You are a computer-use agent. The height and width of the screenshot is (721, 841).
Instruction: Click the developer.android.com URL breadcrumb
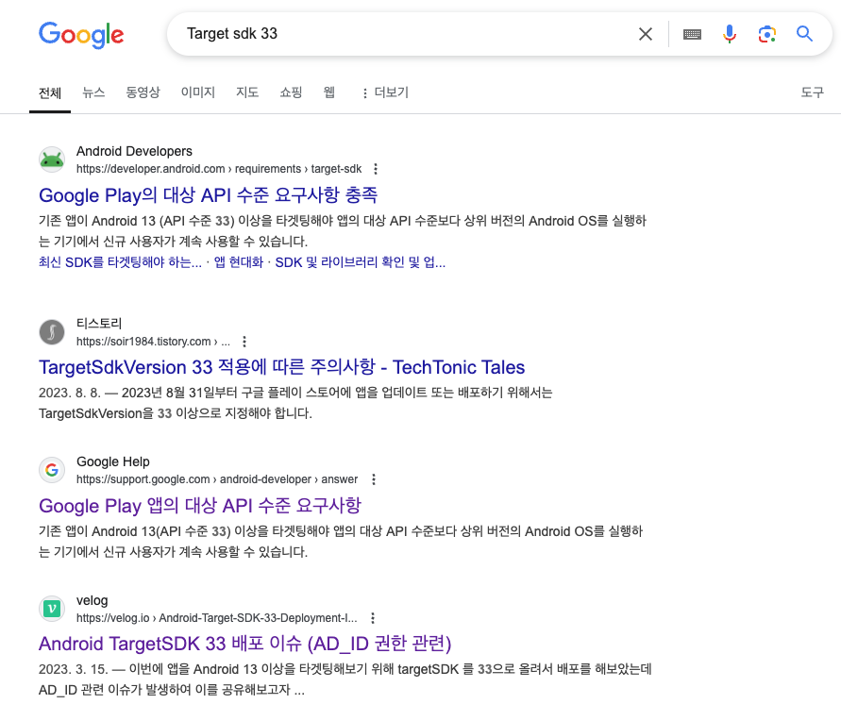[x=219, y=169]
